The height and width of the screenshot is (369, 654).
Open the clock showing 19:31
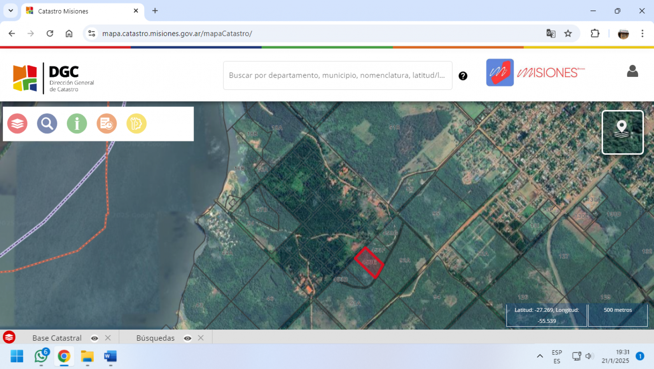coord(616,356)
